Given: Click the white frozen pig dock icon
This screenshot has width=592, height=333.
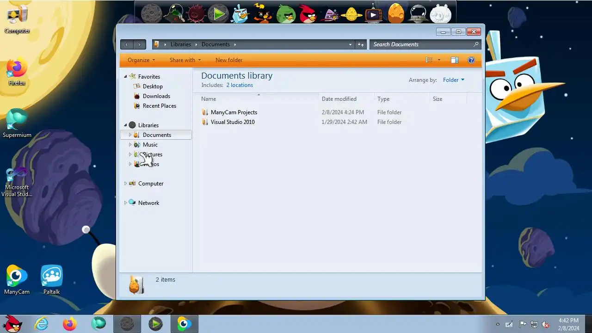Looking at the screenshot, I should click(x=440, y=13).
